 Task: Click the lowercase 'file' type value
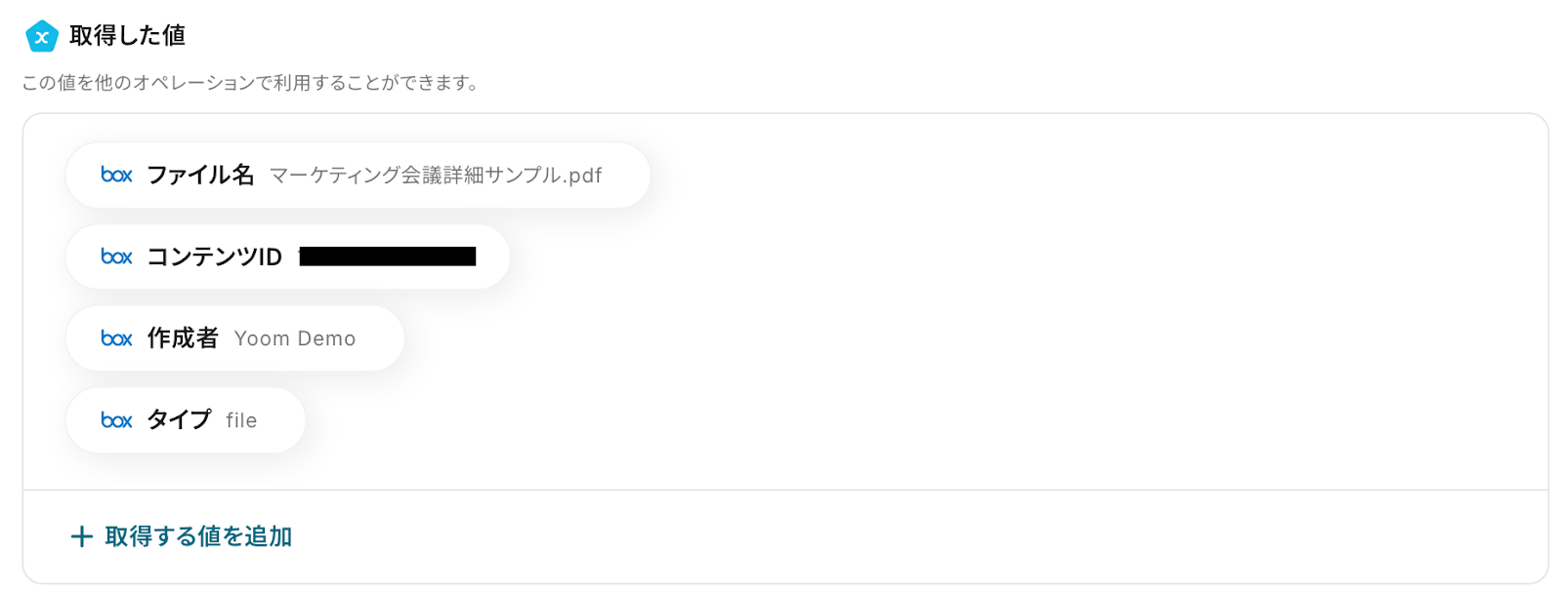click(x=241, y=421)
